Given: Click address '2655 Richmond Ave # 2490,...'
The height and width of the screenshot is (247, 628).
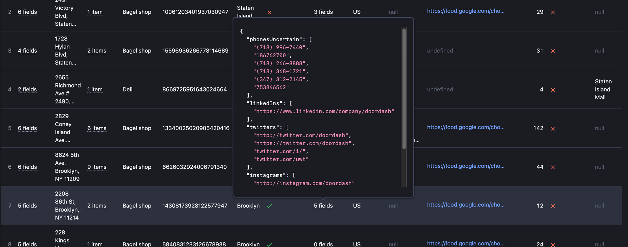Looking at the screenshot, I should pyautogui.click(x=68, y=90).
